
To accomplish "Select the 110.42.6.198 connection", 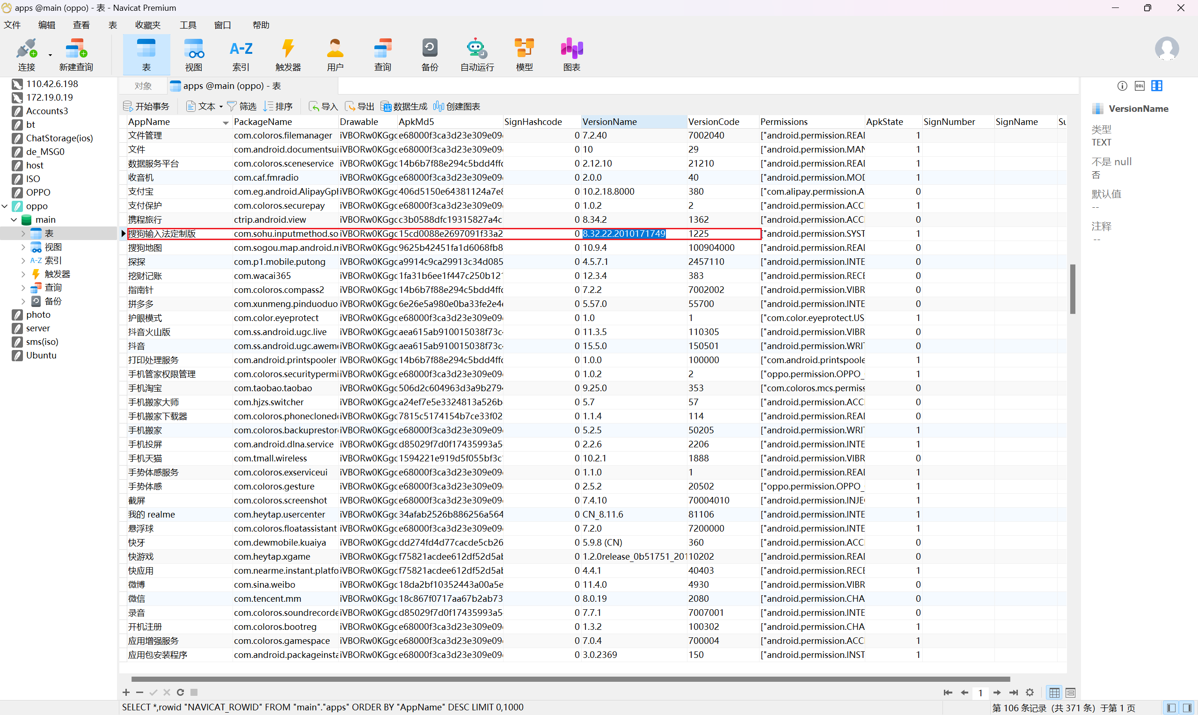I will pyautogui.click(x=52, y=84).
